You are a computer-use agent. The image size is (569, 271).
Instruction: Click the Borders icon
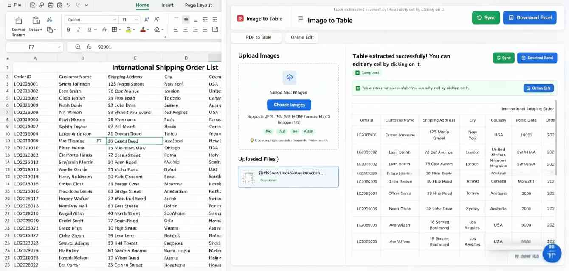114,30
